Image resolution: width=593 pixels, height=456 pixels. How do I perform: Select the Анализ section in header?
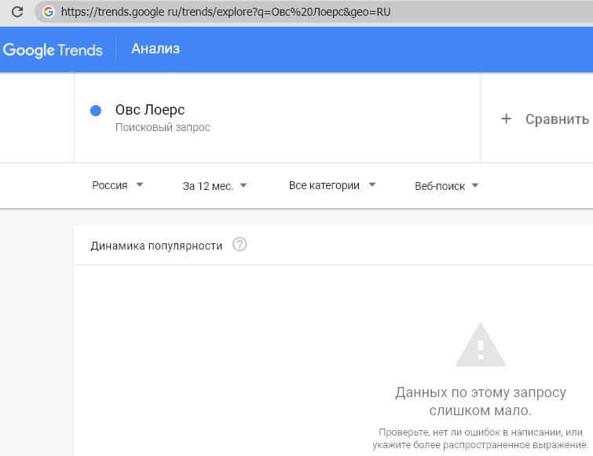coord(156,49)
